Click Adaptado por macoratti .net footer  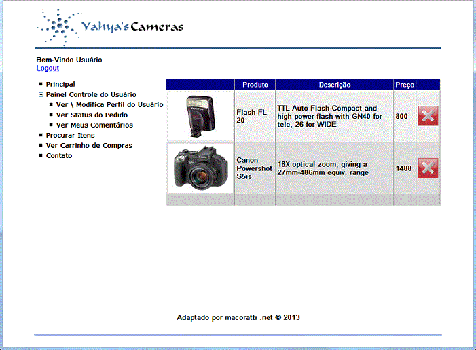(238, 317)
